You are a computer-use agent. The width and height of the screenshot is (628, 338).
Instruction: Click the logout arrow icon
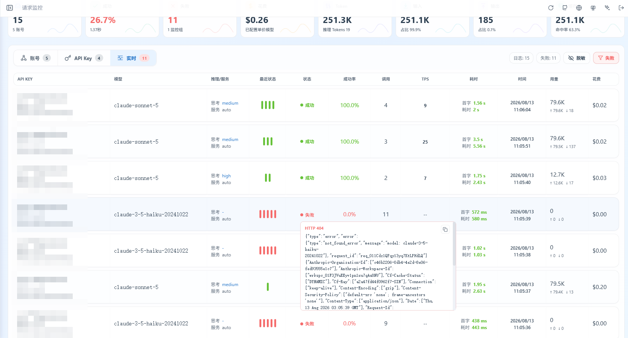click(x=621, y=8)
